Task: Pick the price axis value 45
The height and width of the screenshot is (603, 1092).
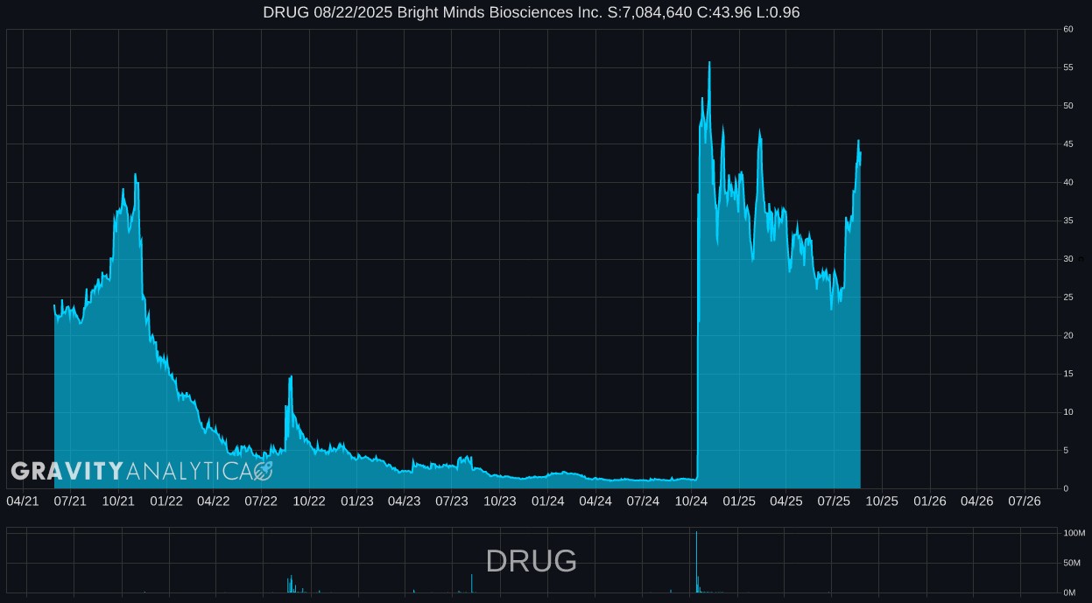Action: tap(1068, 144)
